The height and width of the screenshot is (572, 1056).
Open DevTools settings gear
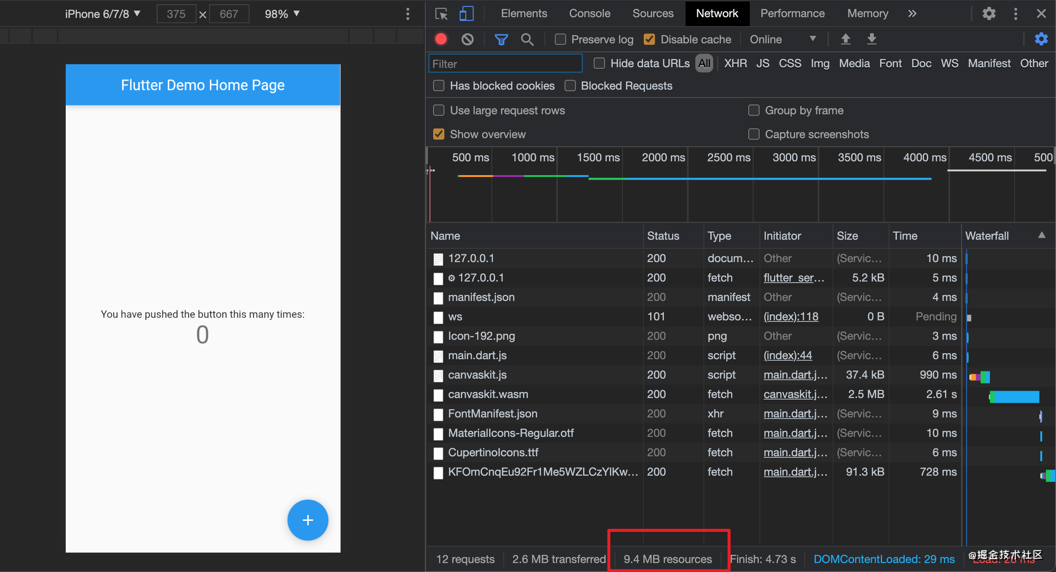pyautogui.click(x=989, y=13)
